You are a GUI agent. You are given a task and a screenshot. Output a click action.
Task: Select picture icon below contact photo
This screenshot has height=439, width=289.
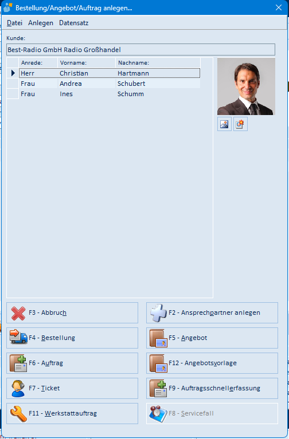click(224, 124)
